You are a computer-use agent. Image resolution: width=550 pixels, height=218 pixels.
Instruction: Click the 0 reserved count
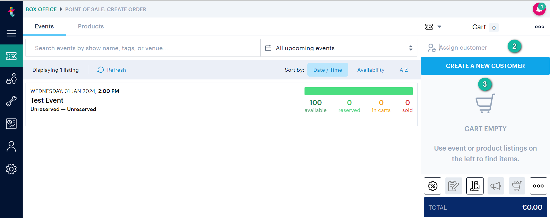pyautogui.click(x=349, y=106)
